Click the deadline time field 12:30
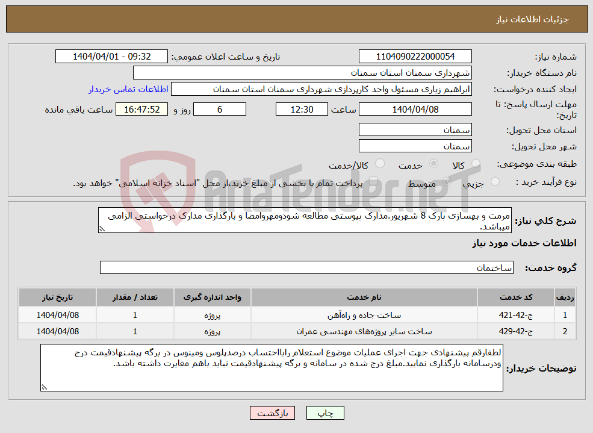The image size is (593, 433). coord(302,109)
